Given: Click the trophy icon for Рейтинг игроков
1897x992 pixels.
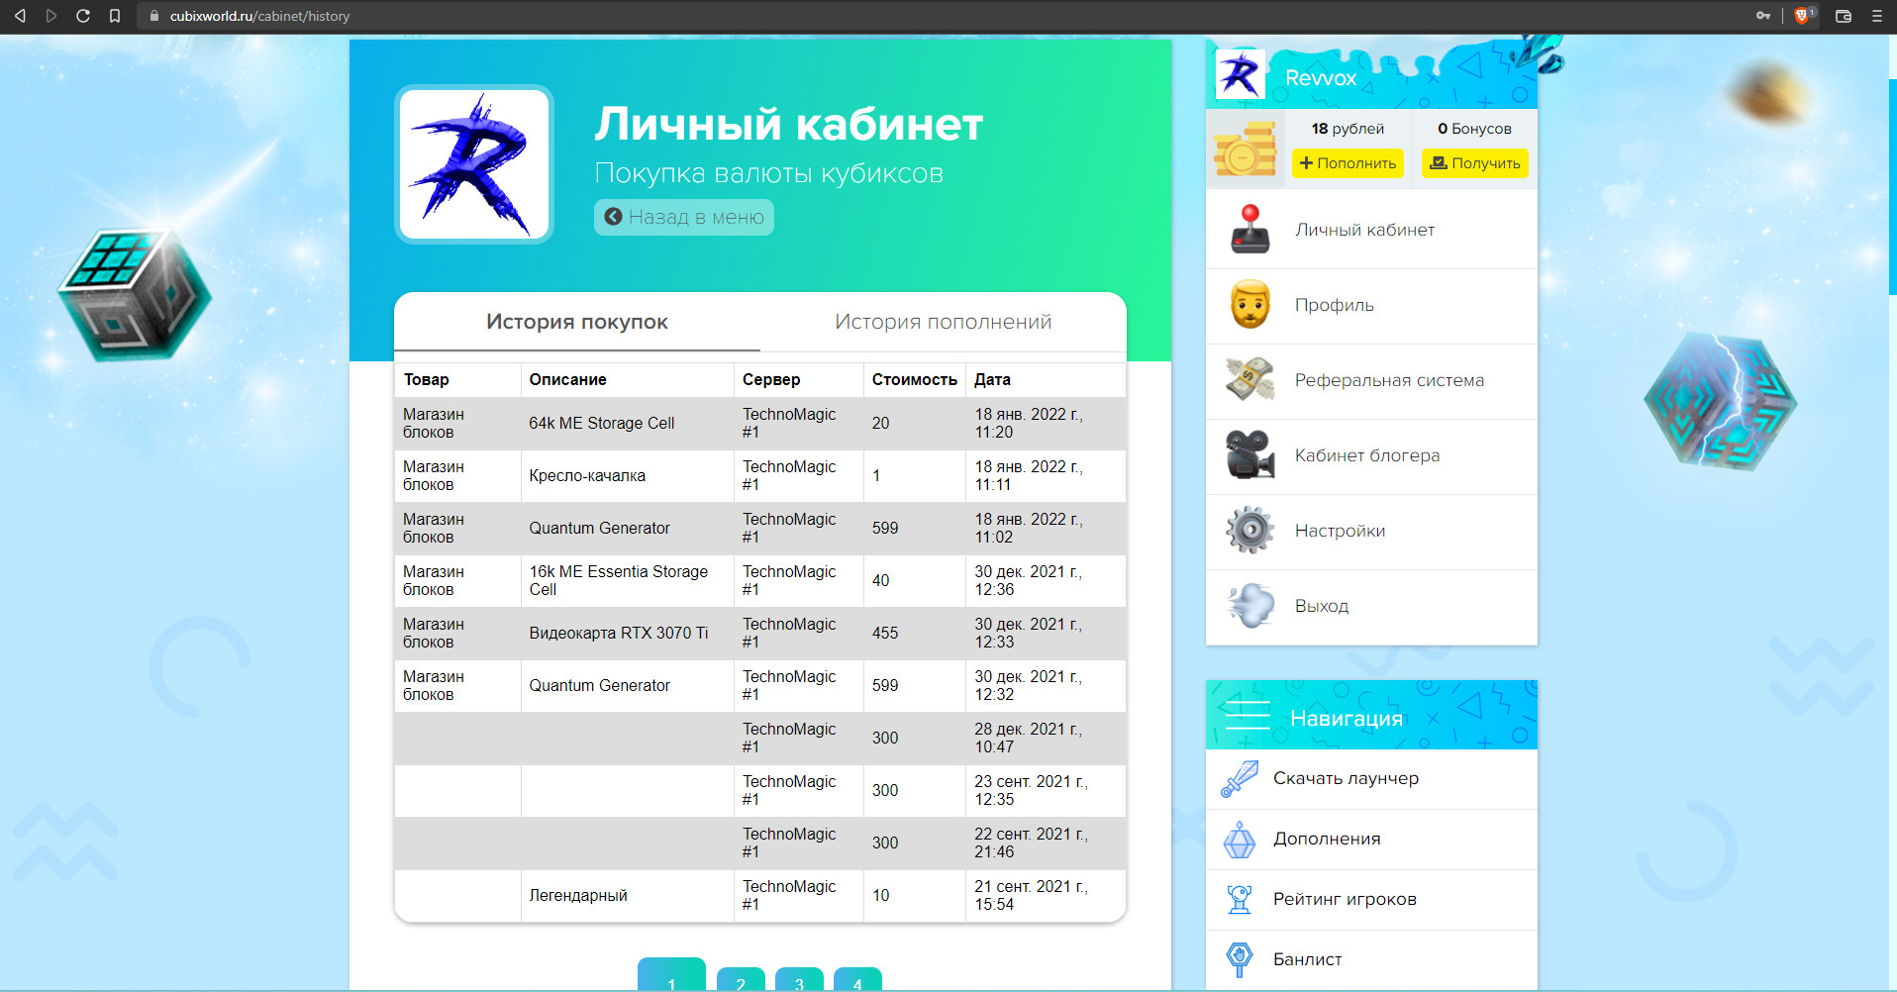Looking at the screenshot, I should click(1239, 900).
